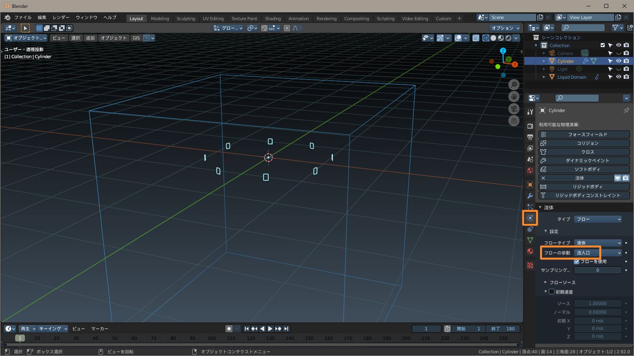The height and width of the screenshot is (356, 634).
Task: Add クロス physics
Action: click(584, 152)
